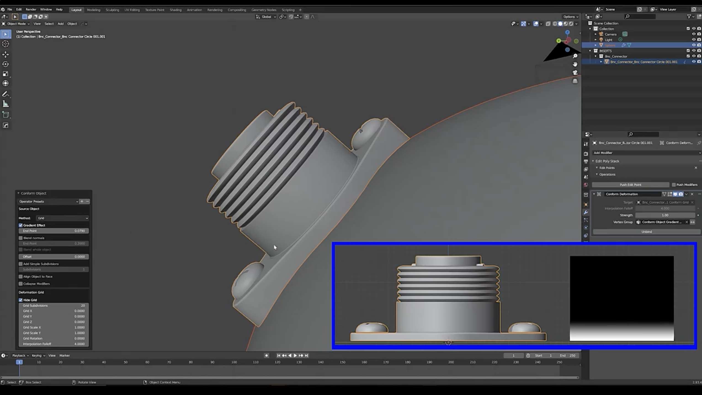The width and height of the screenshot is (702, 395).
Task: Open Modifier properties wrench tab
Action: (586, 212)
